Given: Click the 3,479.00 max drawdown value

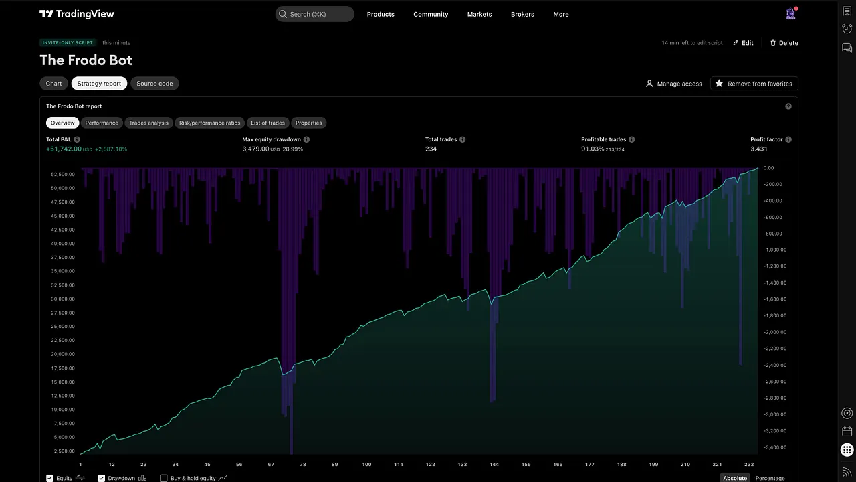Looking at the screenshot, I should click(x=256, y=149).
